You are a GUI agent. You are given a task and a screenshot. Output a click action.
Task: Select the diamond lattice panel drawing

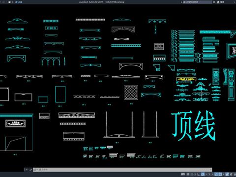point(131,92)
